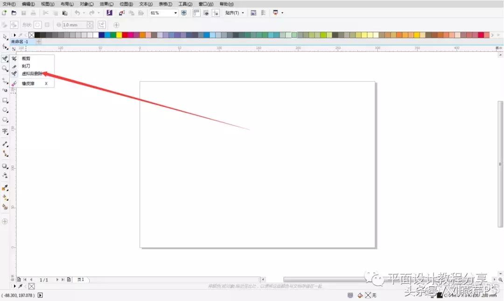Select the Crop tool (裁剪) from the flyout
Viewport: 504px width, 301px height.
click(x=26, y=58)
